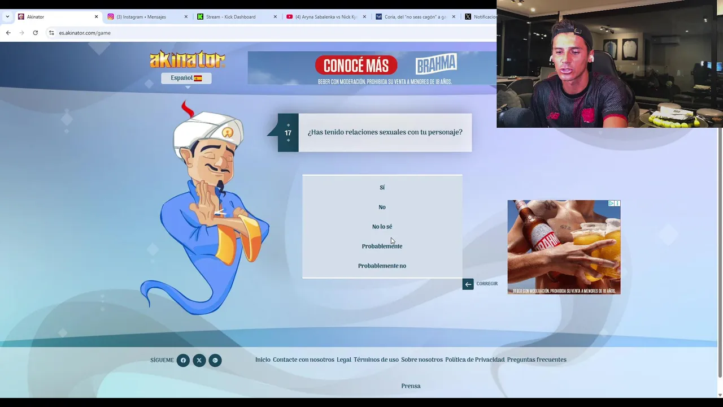Switch to Aryna Sabalenka YouTube tab
Viewport: 723px width, 407px height.
pos(326,17)
